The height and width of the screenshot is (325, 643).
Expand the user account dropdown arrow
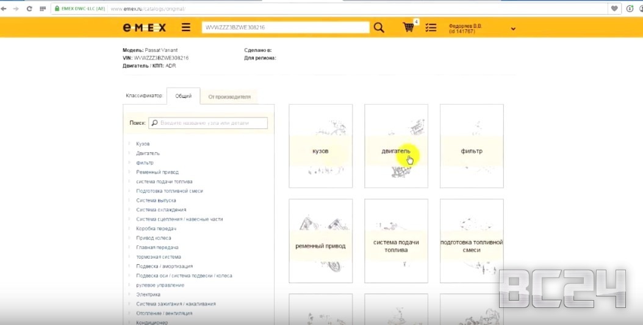click(x=513, y=29)
